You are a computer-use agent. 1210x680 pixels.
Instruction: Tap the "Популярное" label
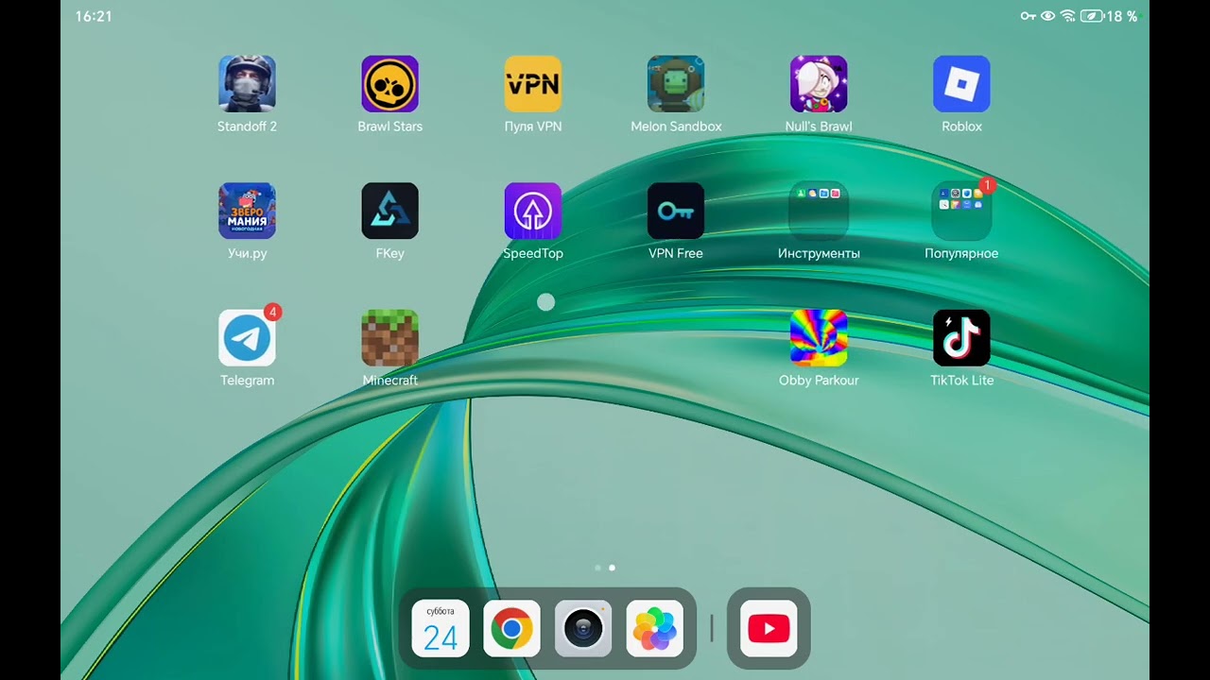[961, 253]
